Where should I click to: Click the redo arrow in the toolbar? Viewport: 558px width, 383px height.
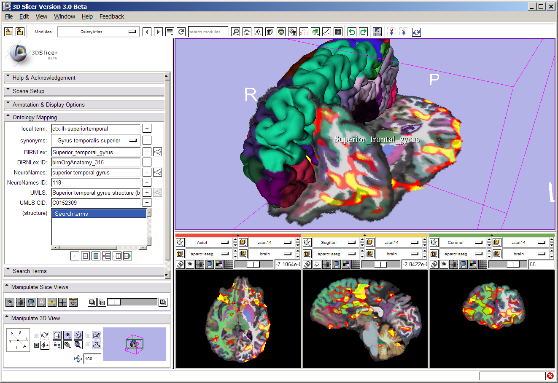pyautogui.click(x=363, y=32)
